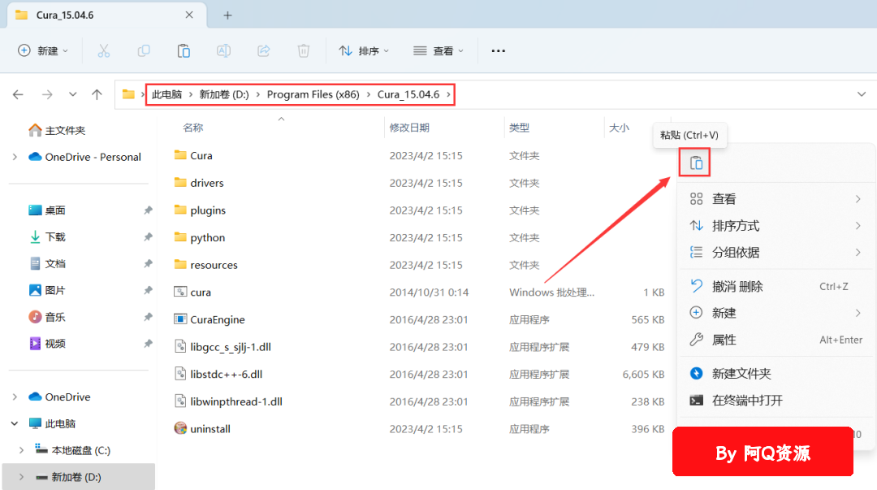Click the Share icon in toolbar

point(263,51)
